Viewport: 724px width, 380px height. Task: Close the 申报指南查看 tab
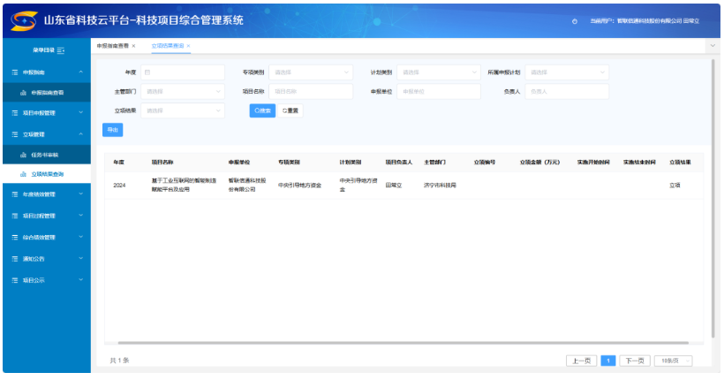click(133, 46)
